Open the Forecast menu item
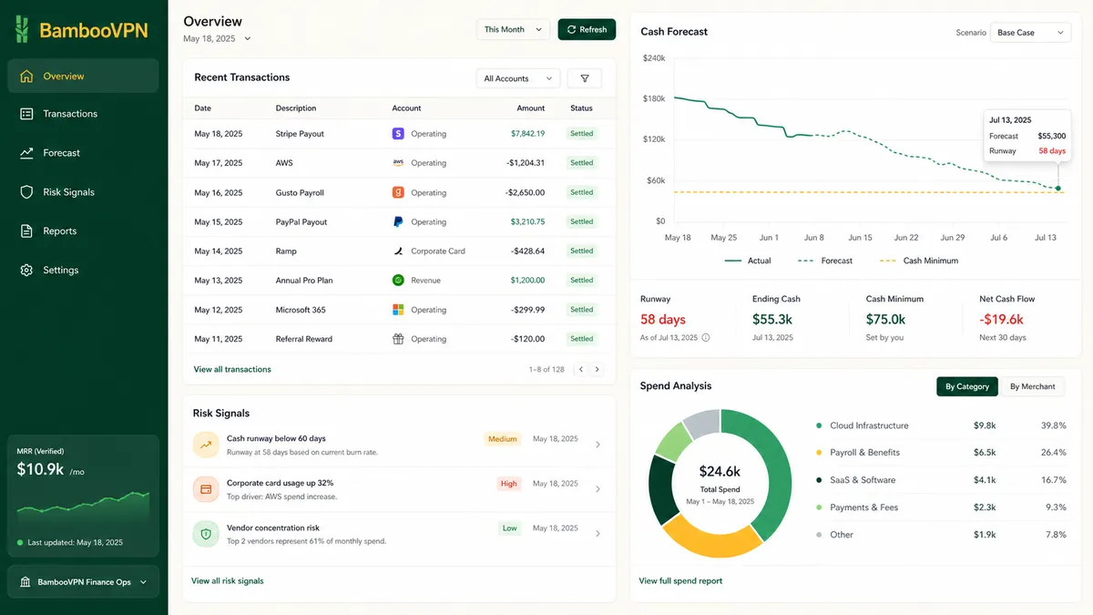1093x615 pixels. (x=83, y=153)
